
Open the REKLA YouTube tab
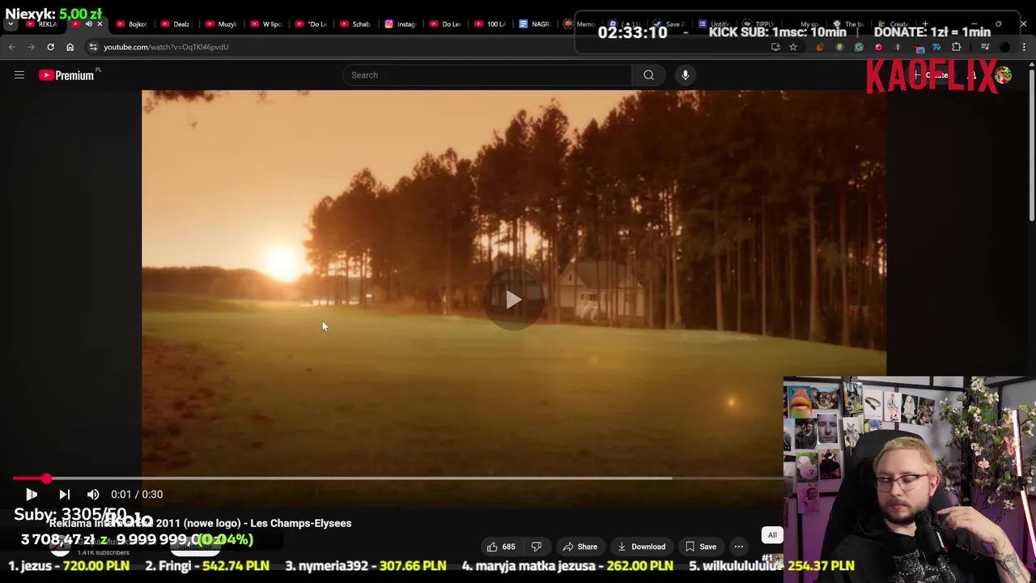point(42,24)
